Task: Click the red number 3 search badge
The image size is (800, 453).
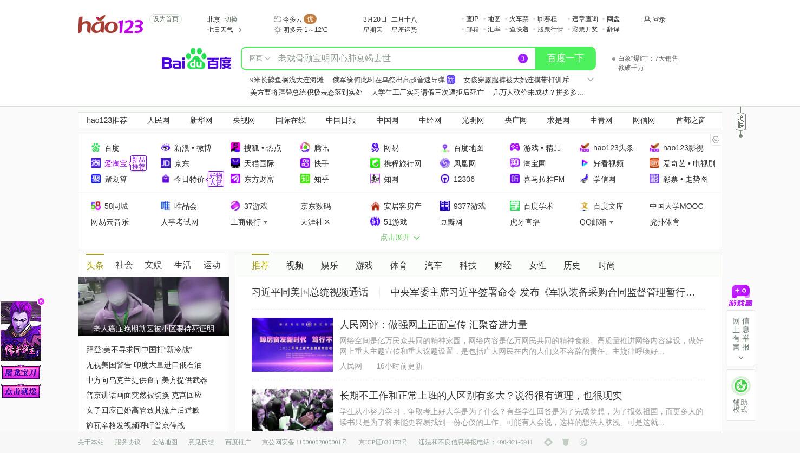Action: tap(522, 58)
